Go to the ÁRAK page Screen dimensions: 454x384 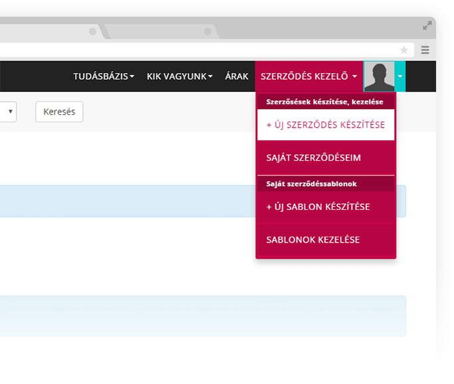pos(237,76)
